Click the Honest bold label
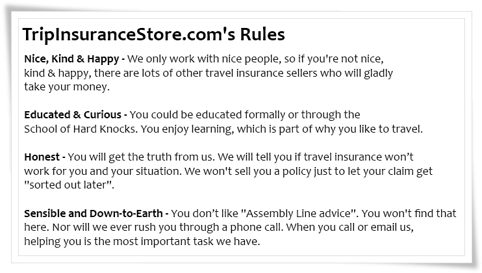482x273 pixels. 42,157
